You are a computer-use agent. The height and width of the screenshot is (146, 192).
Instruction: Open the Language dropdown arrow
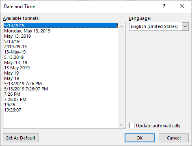tap(185, 26)
